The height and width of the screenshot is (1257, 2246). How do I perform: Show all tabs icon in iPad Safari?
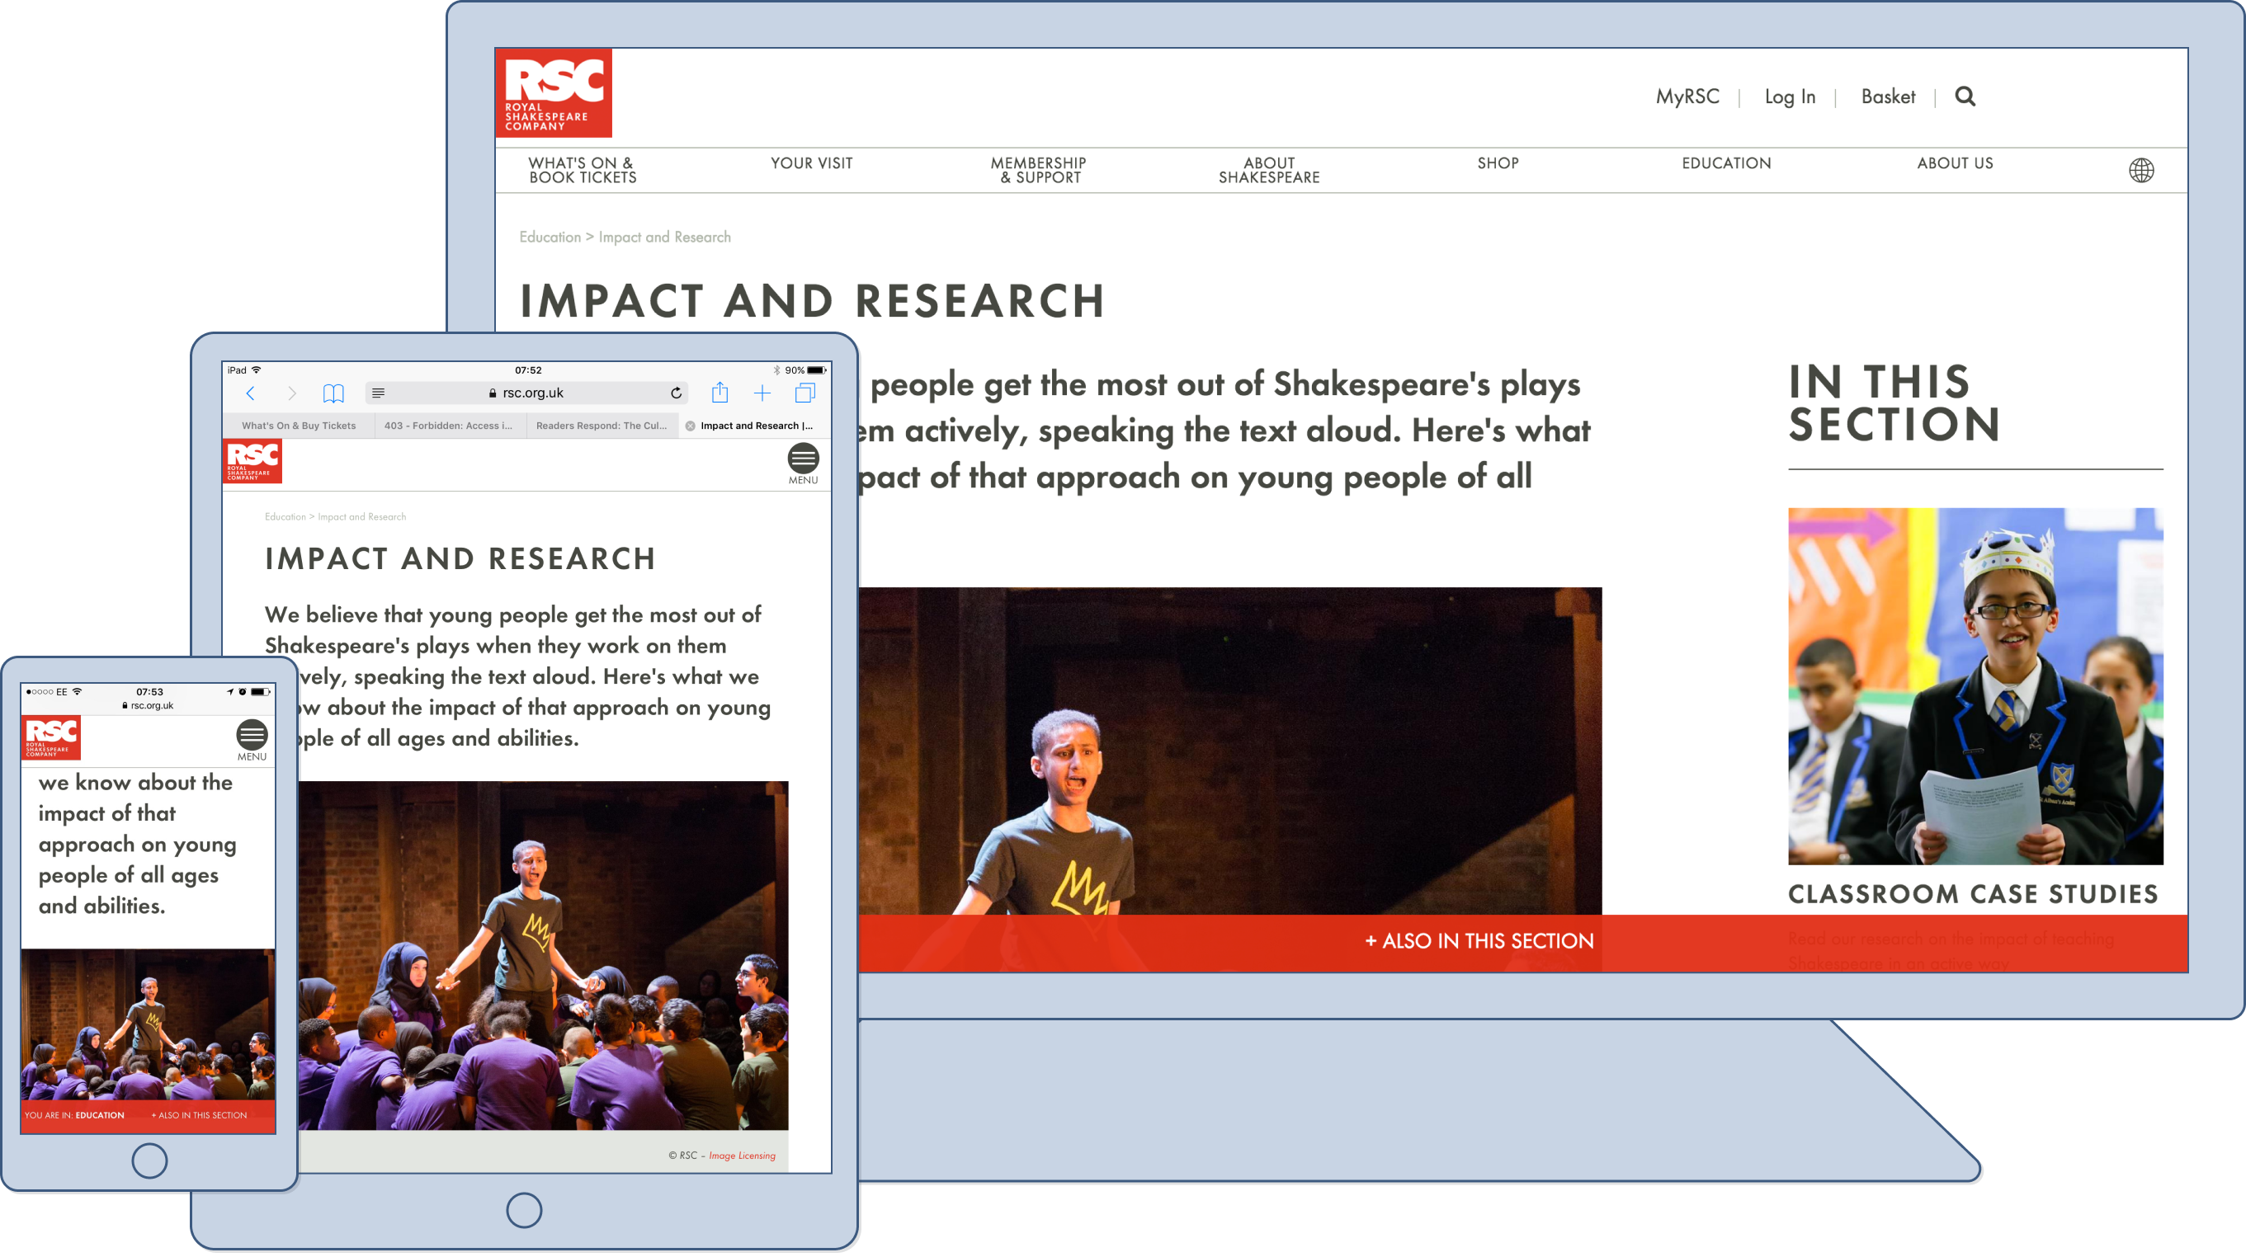point(805,393)
